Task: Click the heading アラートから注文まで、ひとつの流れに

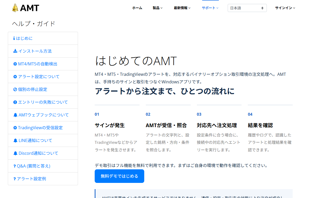Action: click(165, 91)
